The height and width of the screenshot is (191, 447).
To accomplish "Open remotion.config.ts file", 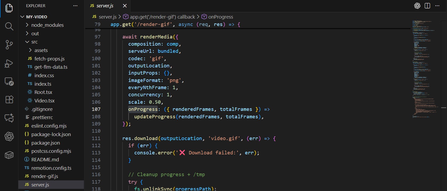I will (x=51, y=168).
